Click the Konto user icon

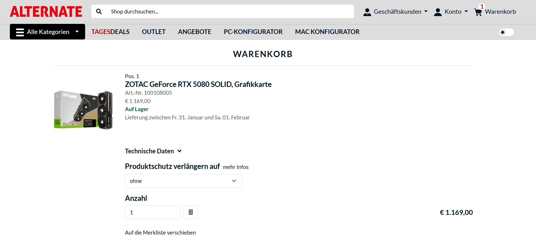438,12
